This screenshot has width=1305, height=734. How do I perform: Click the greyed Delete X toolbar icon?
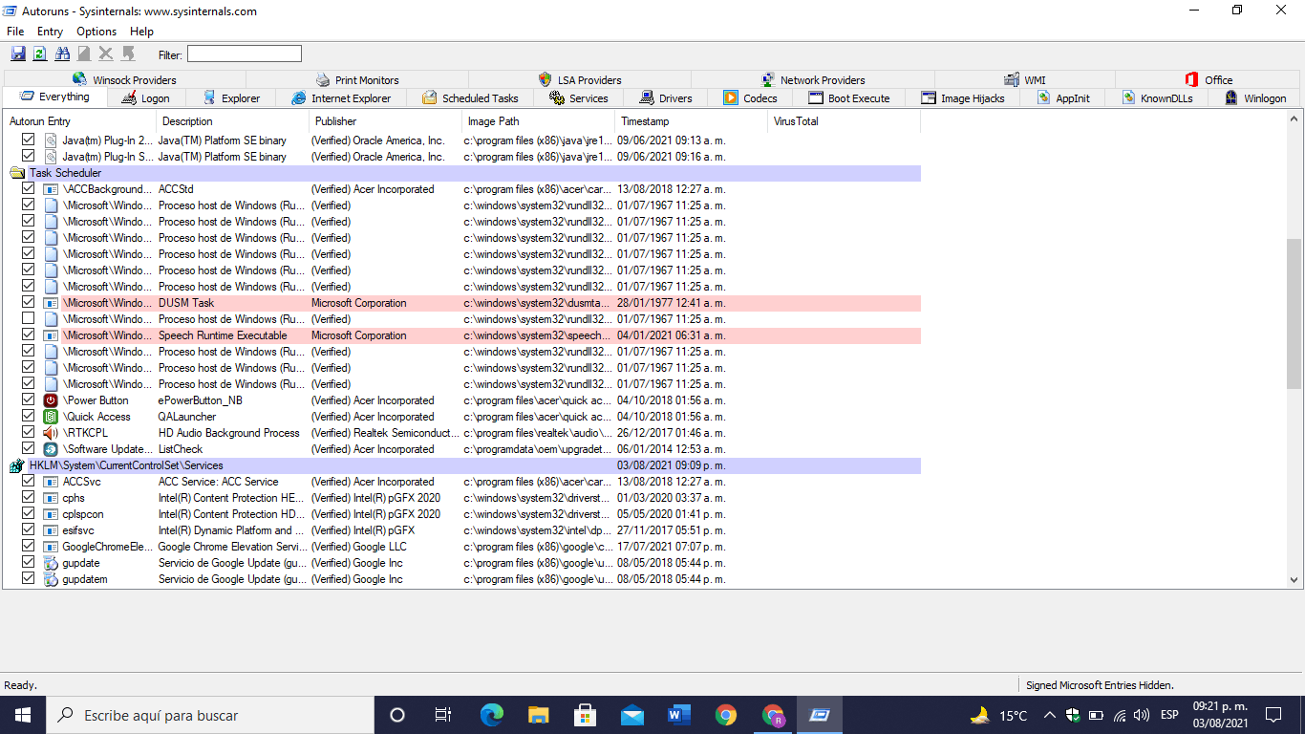106,54
